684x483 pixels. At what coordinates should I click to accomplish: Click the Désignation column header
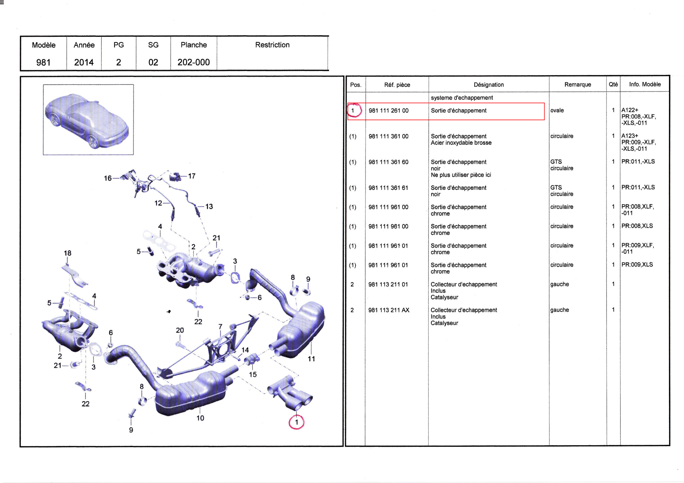(489, 85)
